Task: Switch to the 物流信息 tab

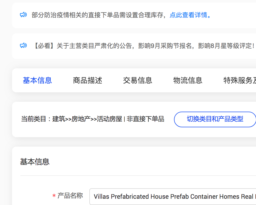Action: pos(188,80)
